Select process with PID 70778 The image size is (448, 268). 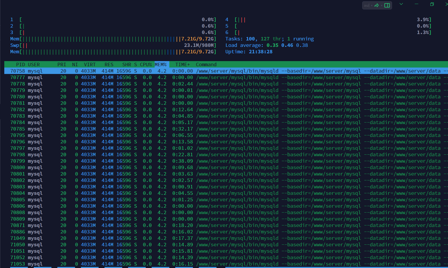[x=226, y=84]
